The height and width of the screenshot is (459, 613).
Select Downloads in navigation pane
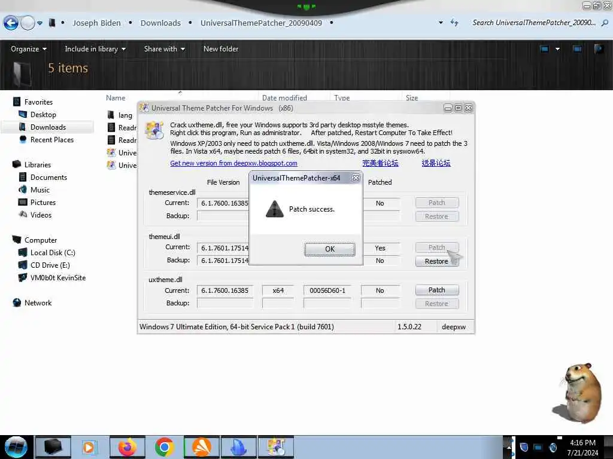pos(48,127)
